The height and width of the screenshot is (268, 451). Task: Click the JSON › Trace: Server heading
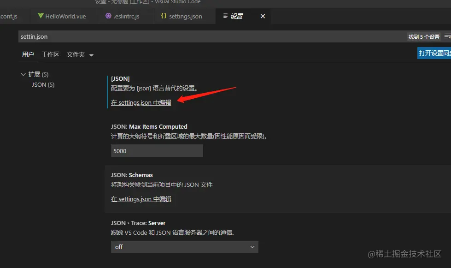tap(138, 223)
